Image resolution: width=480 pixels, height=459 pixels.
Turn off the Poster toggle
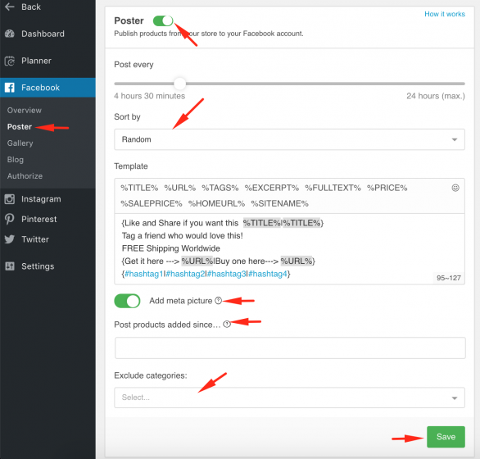163,20
